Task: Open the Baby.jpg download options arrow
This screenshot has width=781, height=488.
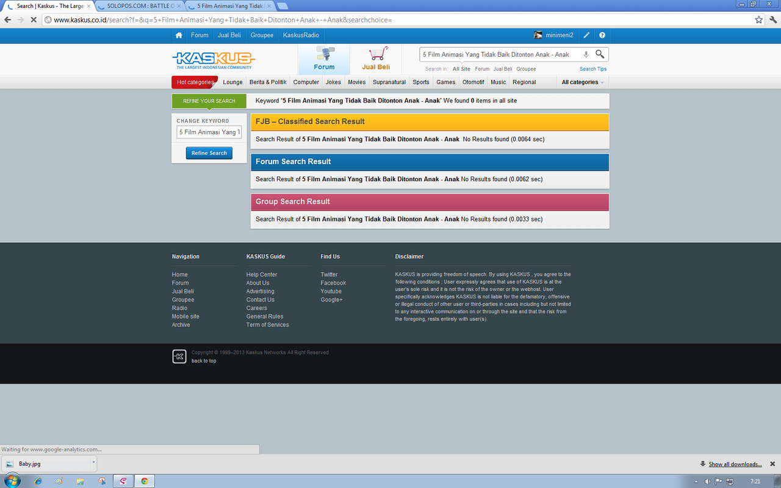Action: (93, 463)
